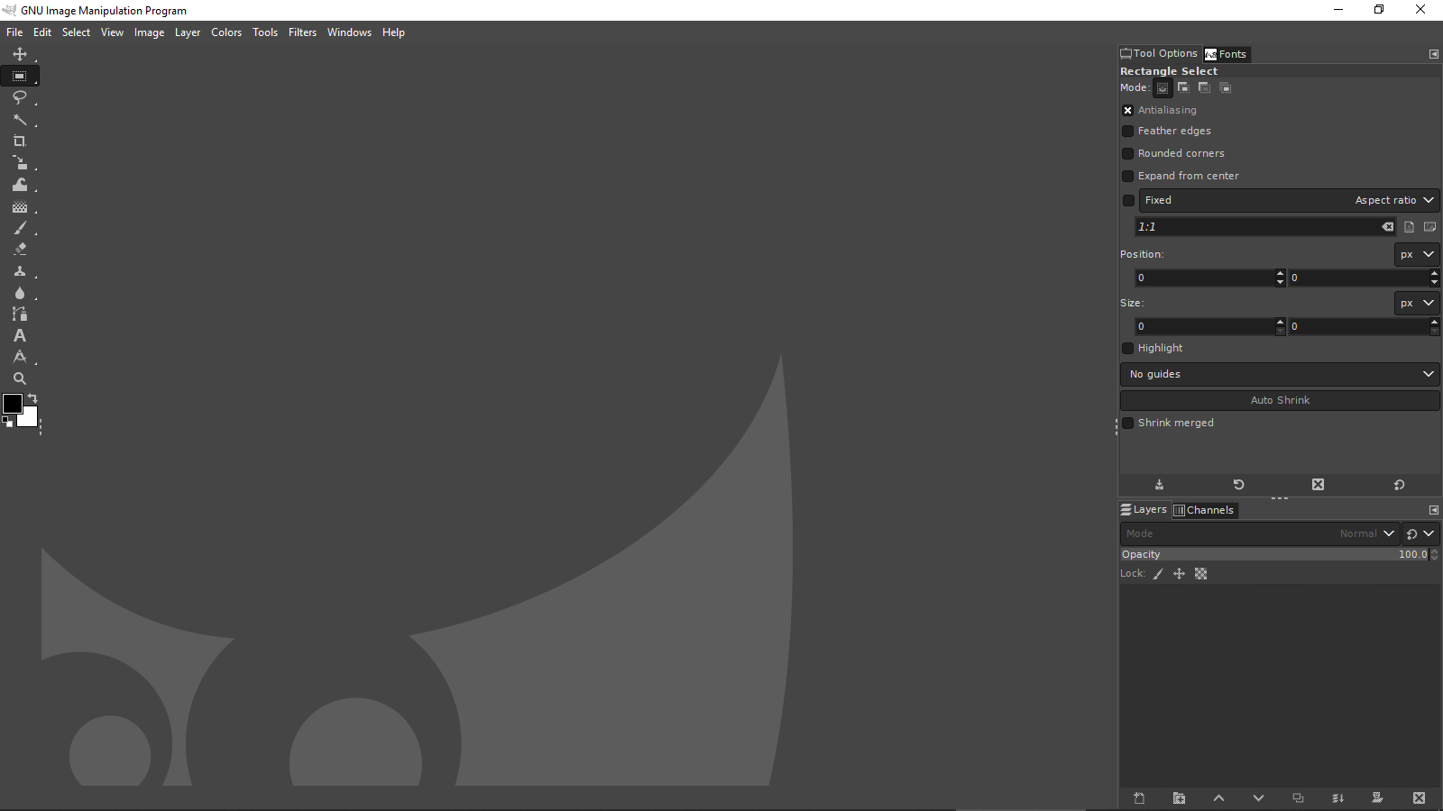Select the Warp Transform tool
Screen dimensions: 1443x811
pyautogui.click(x=20, y=184)
